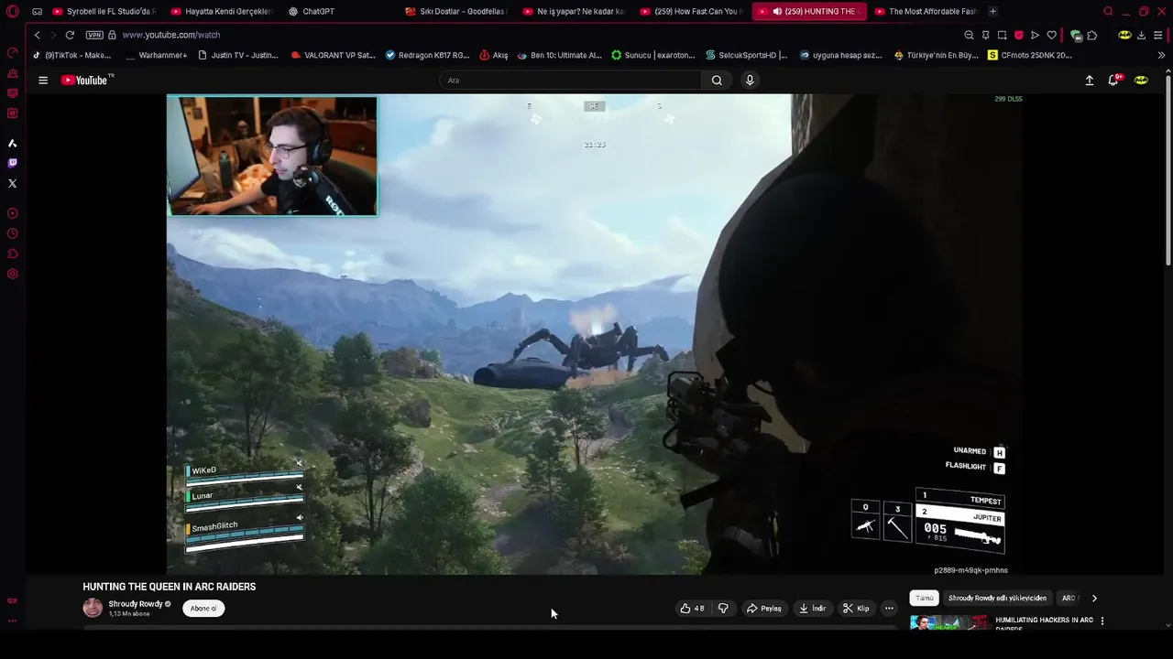
Task: Click the YouTube watch URL field
Action: pos(171,35)
